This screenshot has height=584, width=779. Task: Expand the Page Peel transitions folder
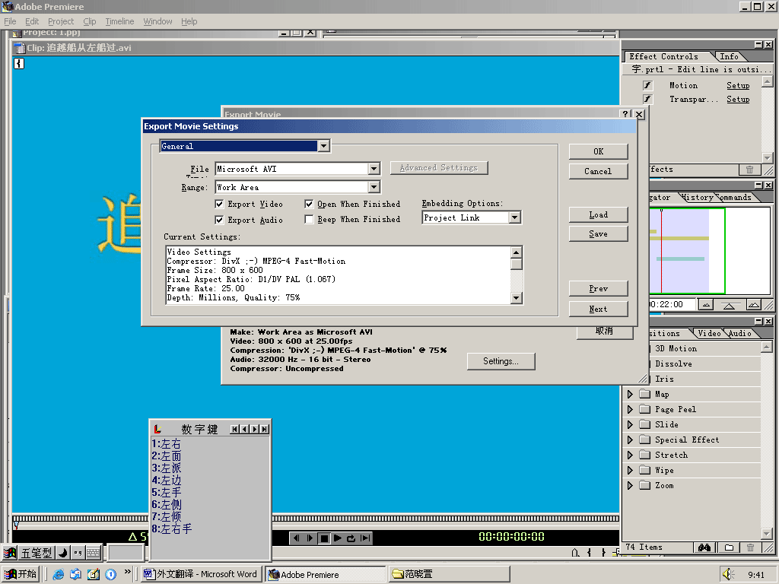pyautogui.click(x=630, y=409)
